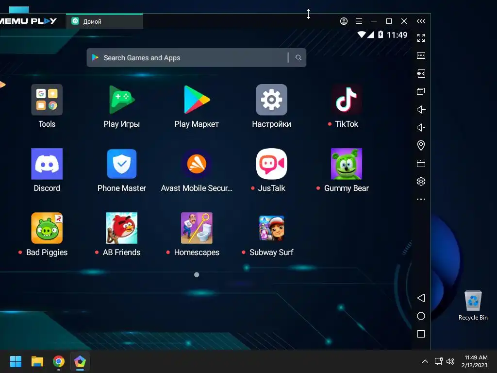Open keyboard mapping tool in sidebar

[x=421, y=56]
